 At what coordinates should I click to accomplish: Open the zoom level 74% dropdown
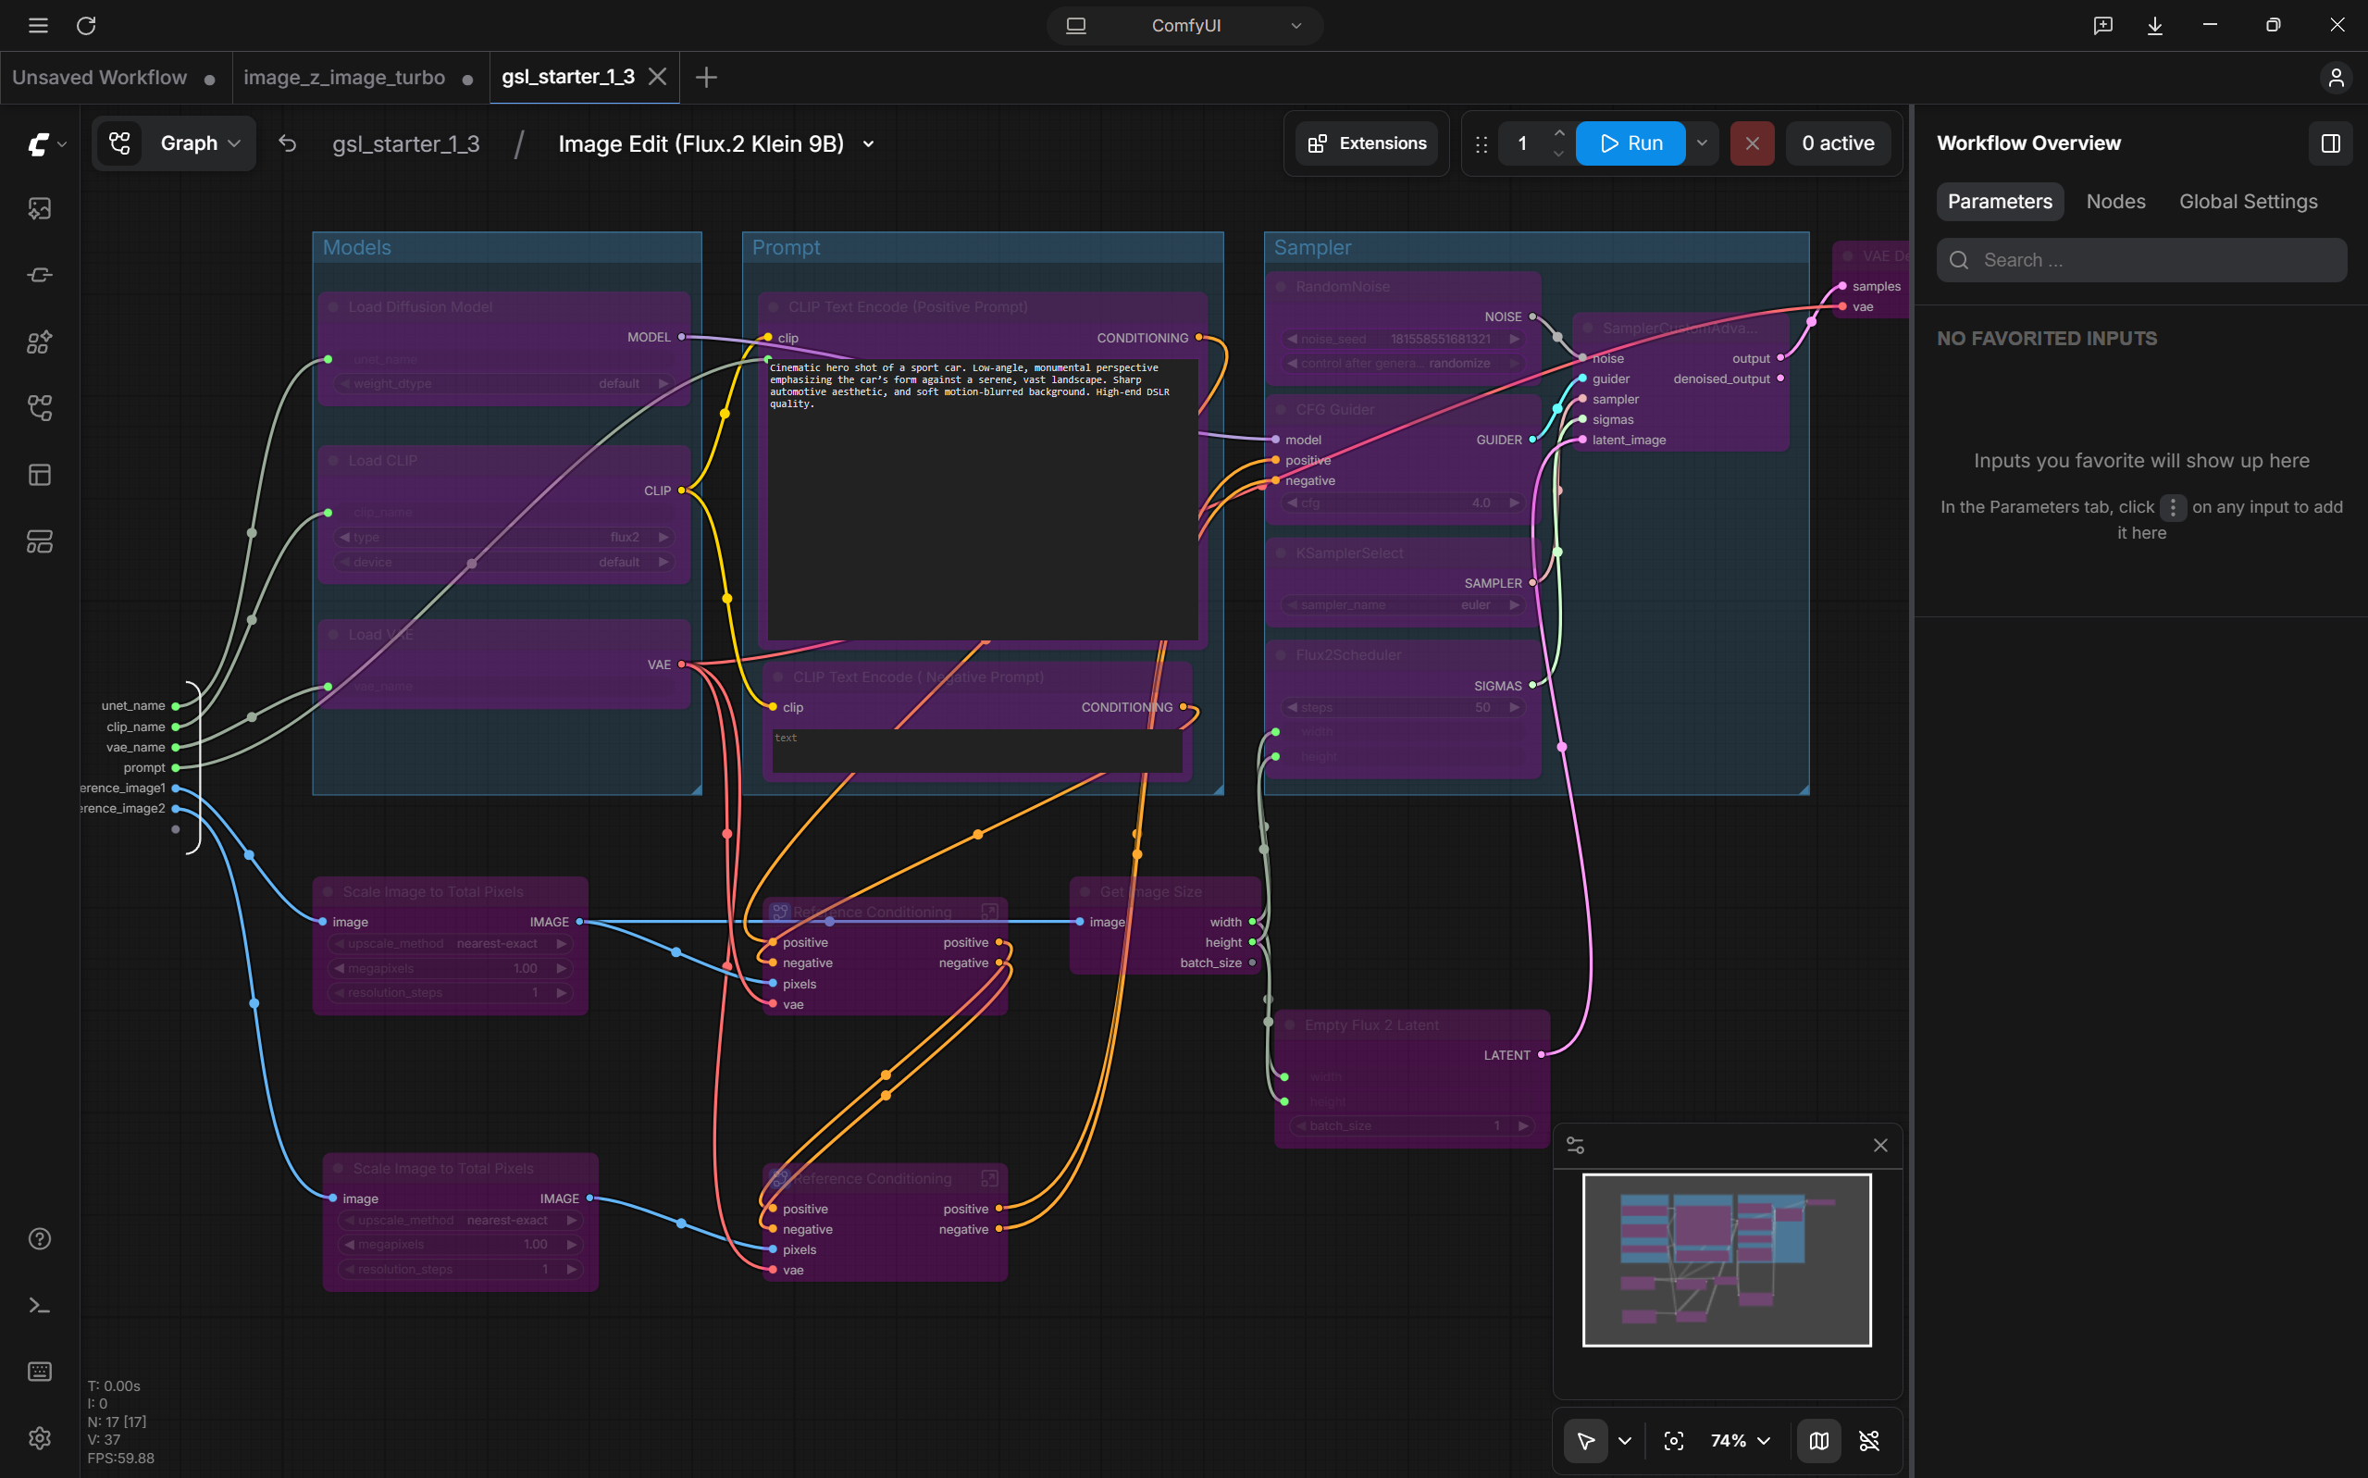coord(1740,1440)
